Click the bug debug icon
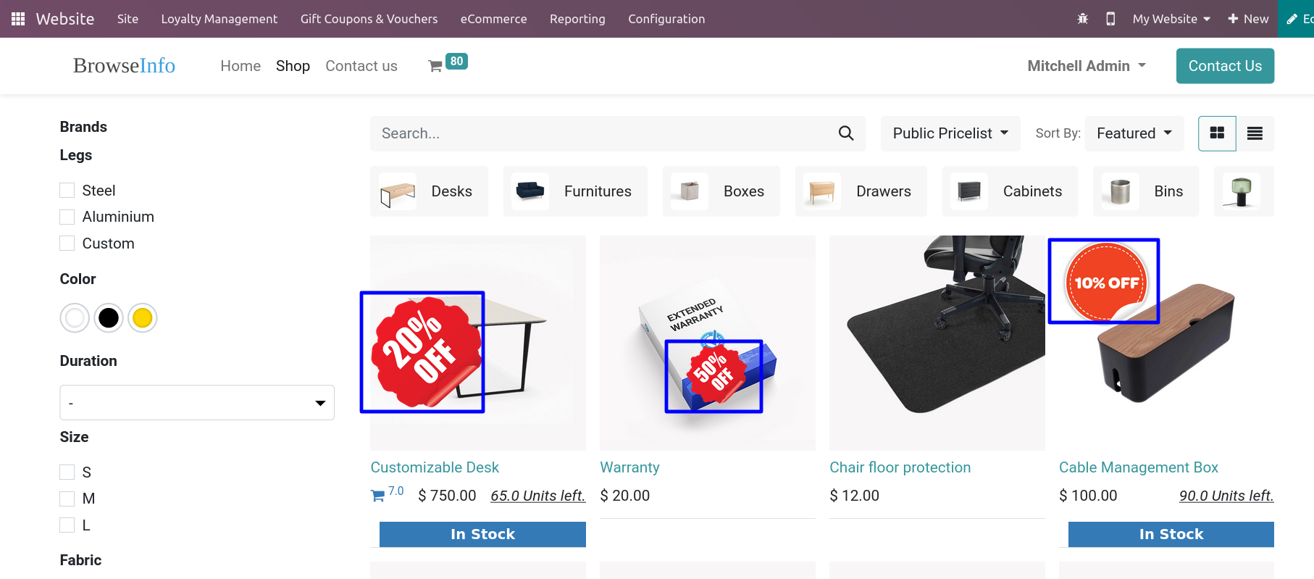1314x579 pixels. (1082, 19)
